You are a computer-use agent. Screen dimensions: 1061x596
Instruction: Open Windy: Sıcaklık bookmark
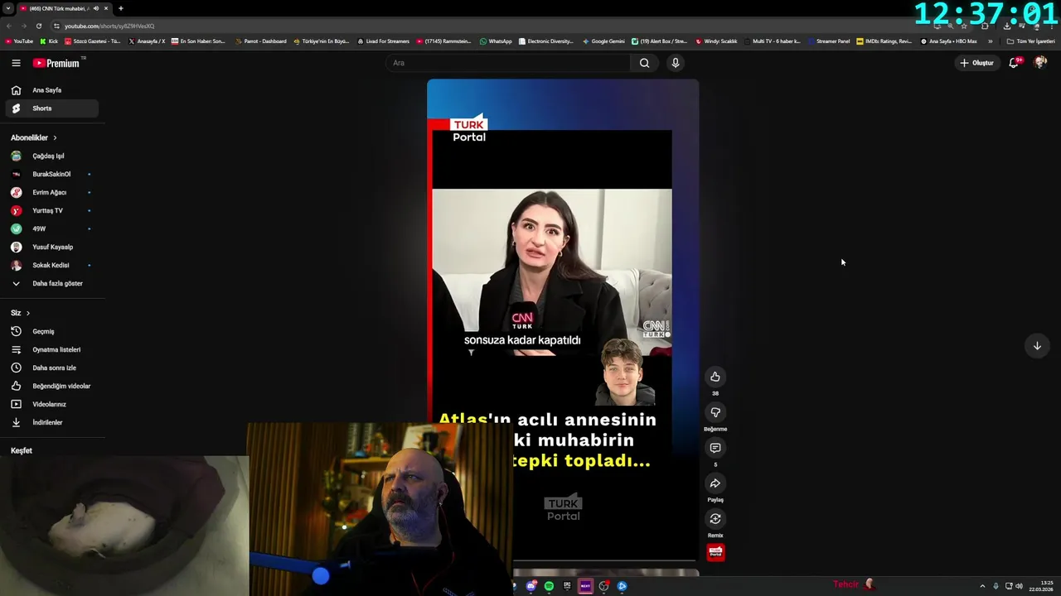pos(716,41)
